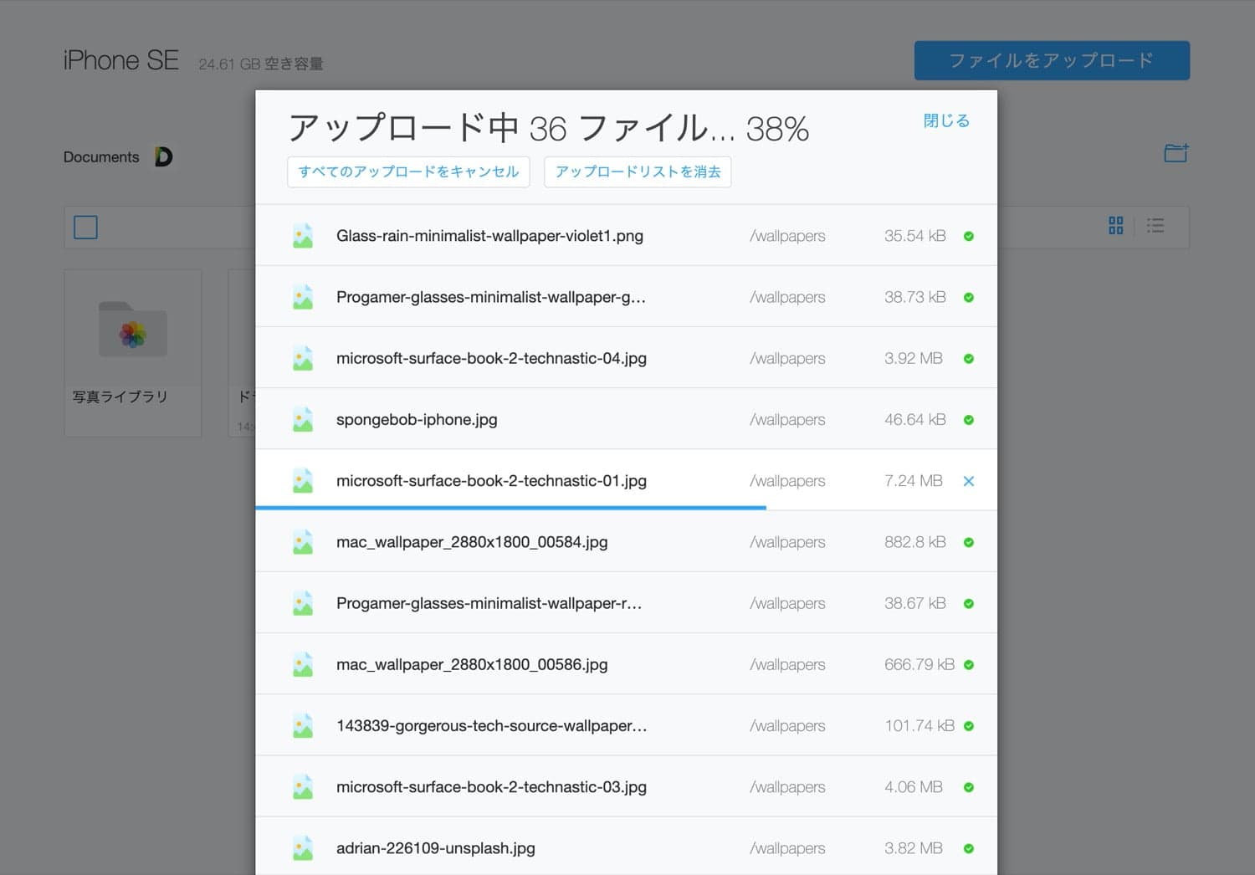Click green status dot for 143839-gorgerous-tech-source-wallpaper
This screenshot has width=1255, height=875.
click(968, 726)
